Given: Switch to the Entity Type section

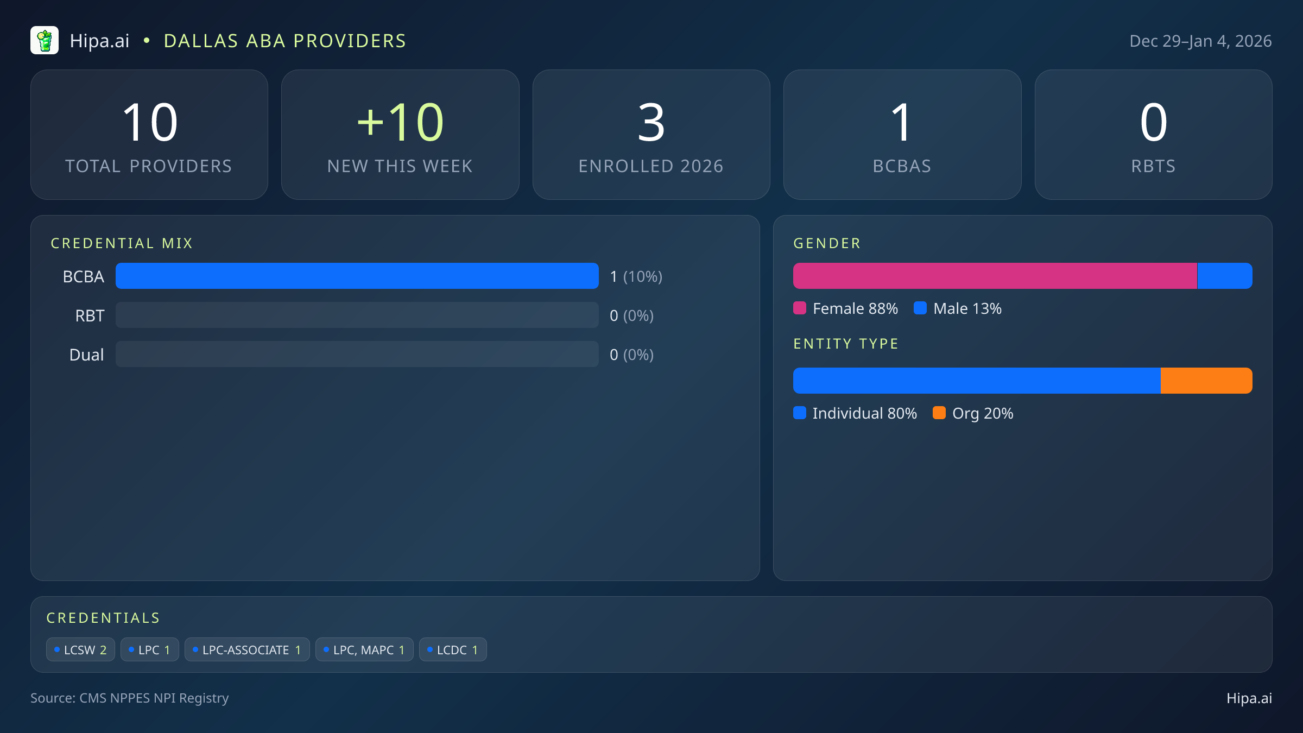Looking at the screenshot, I should pyautogui.click(x=845, y=343).
